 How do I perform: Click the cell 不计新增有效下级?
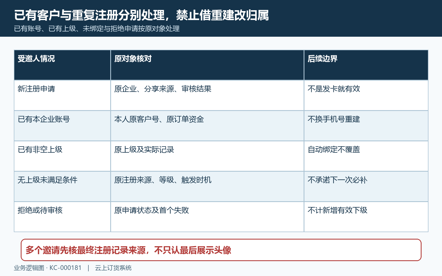point(366,217)
